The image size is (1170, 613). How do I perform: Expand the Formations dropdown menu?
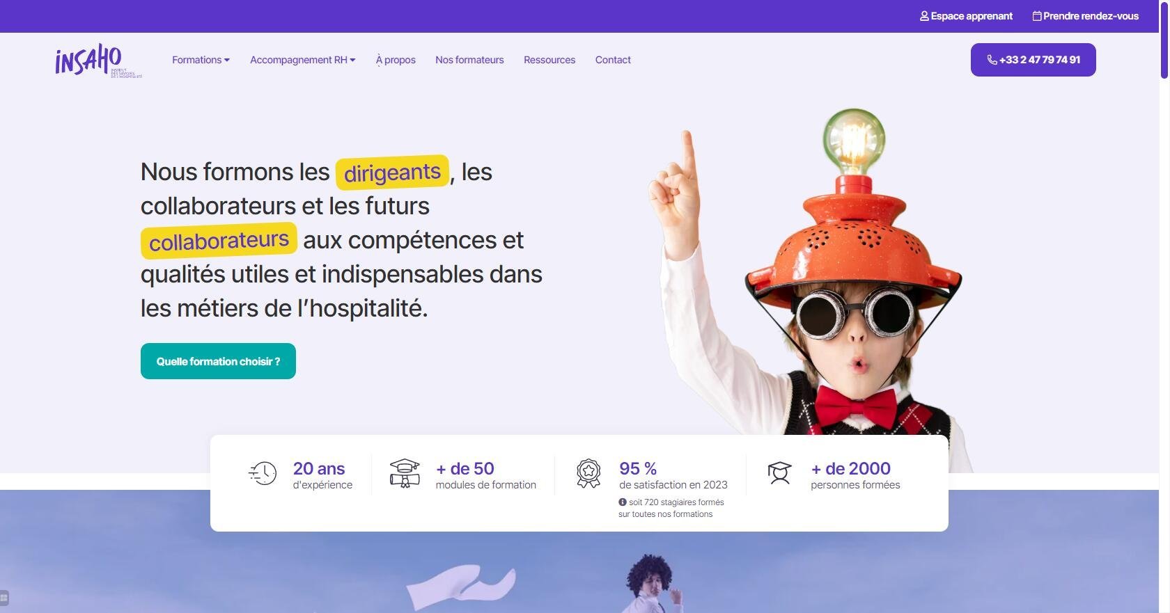tap(201, 60)
